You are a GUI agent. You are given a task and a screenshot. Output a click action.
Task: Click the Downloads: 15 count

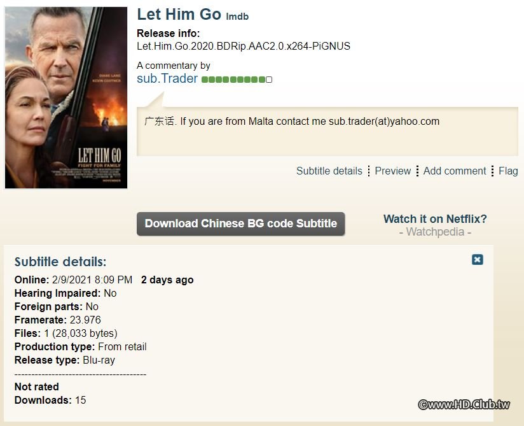[50, 400]
